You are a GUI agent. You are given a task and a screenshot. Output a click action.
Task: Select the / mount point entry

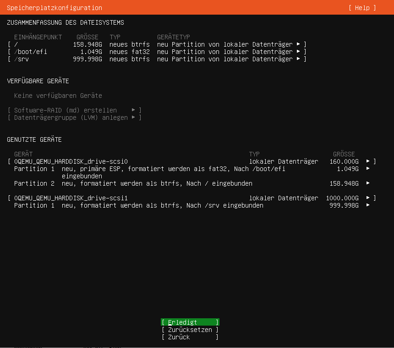tap(157, 44)
